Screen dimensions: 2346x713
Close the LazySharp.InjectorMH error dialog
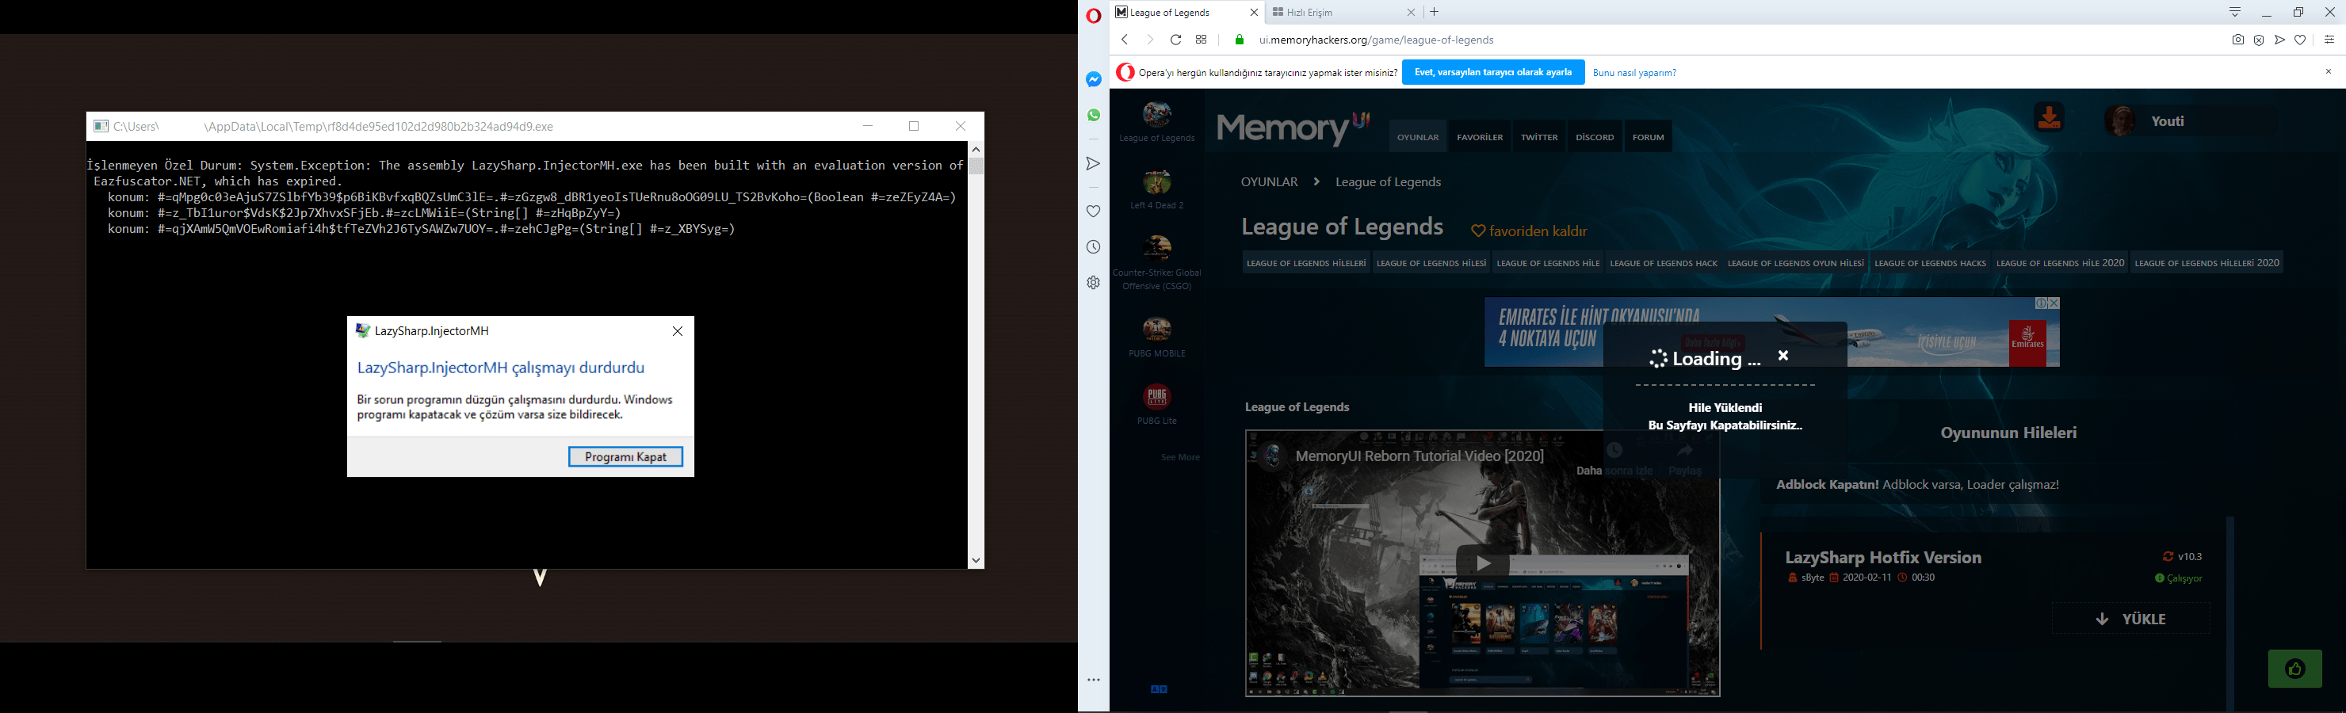(x=678, y=331)
